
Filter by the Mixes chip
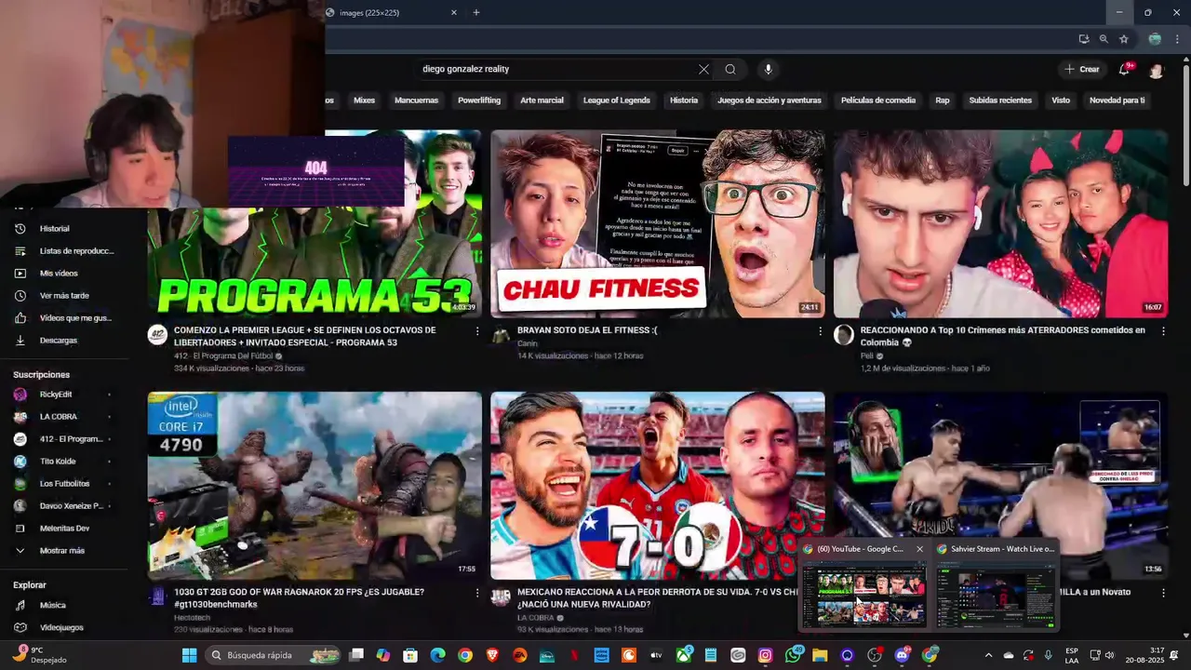click(364, 100)
